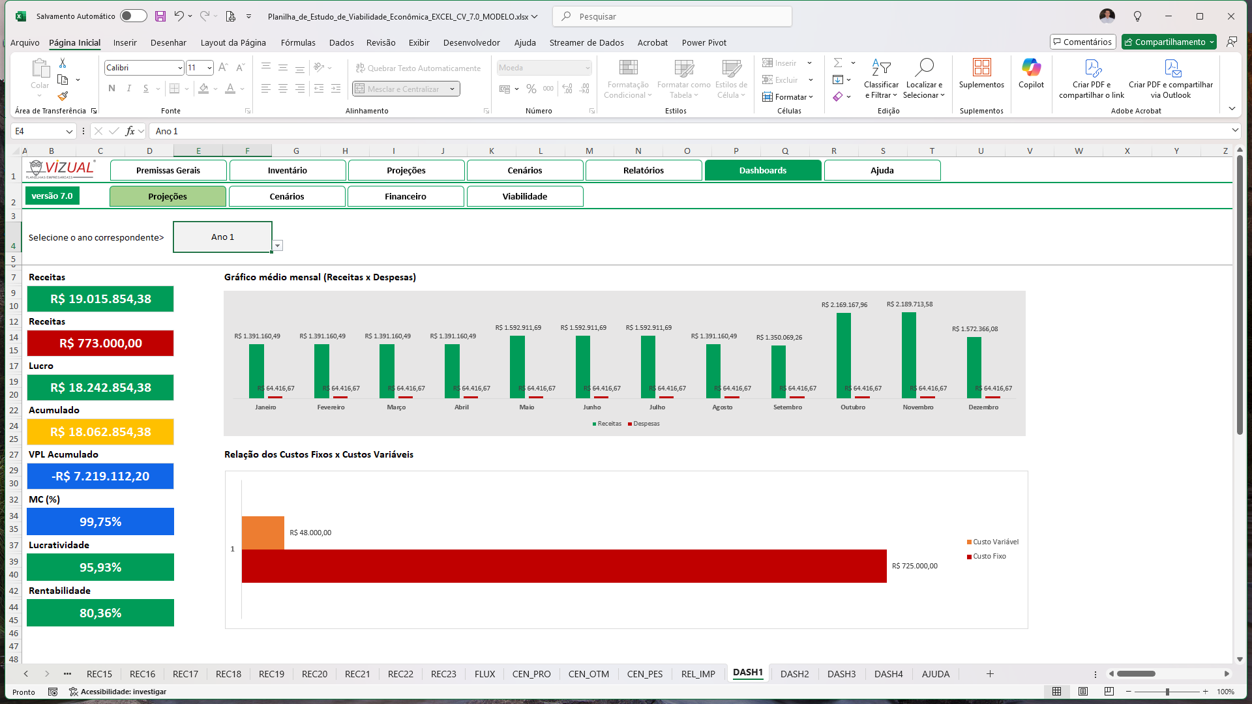Switch to DASH2 sheet tab

coord(794,674)
